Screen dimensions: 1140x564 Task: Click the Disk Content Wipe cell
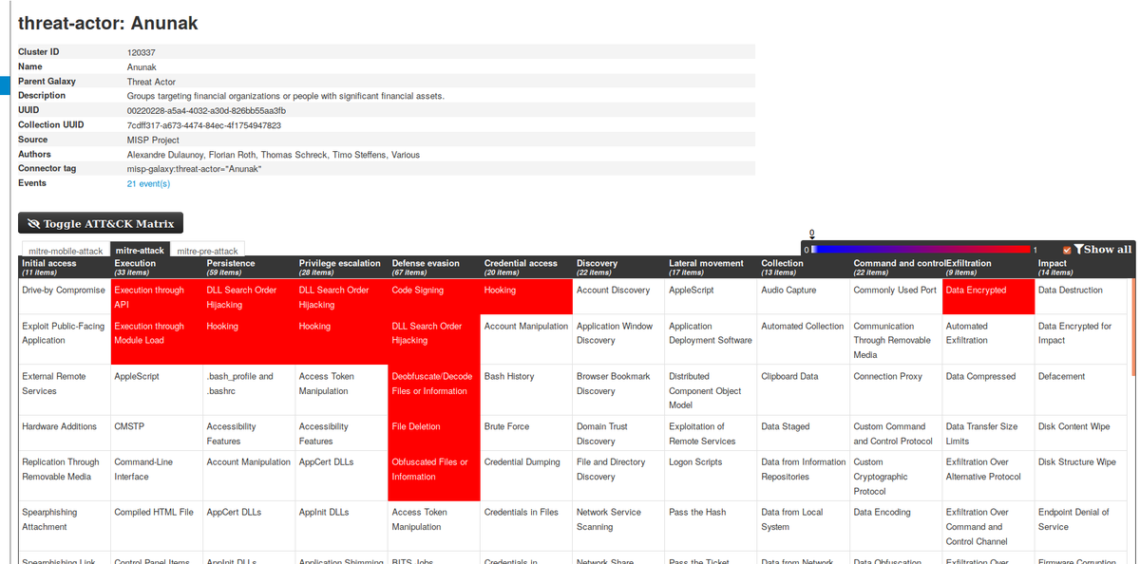click(1080, 433)
